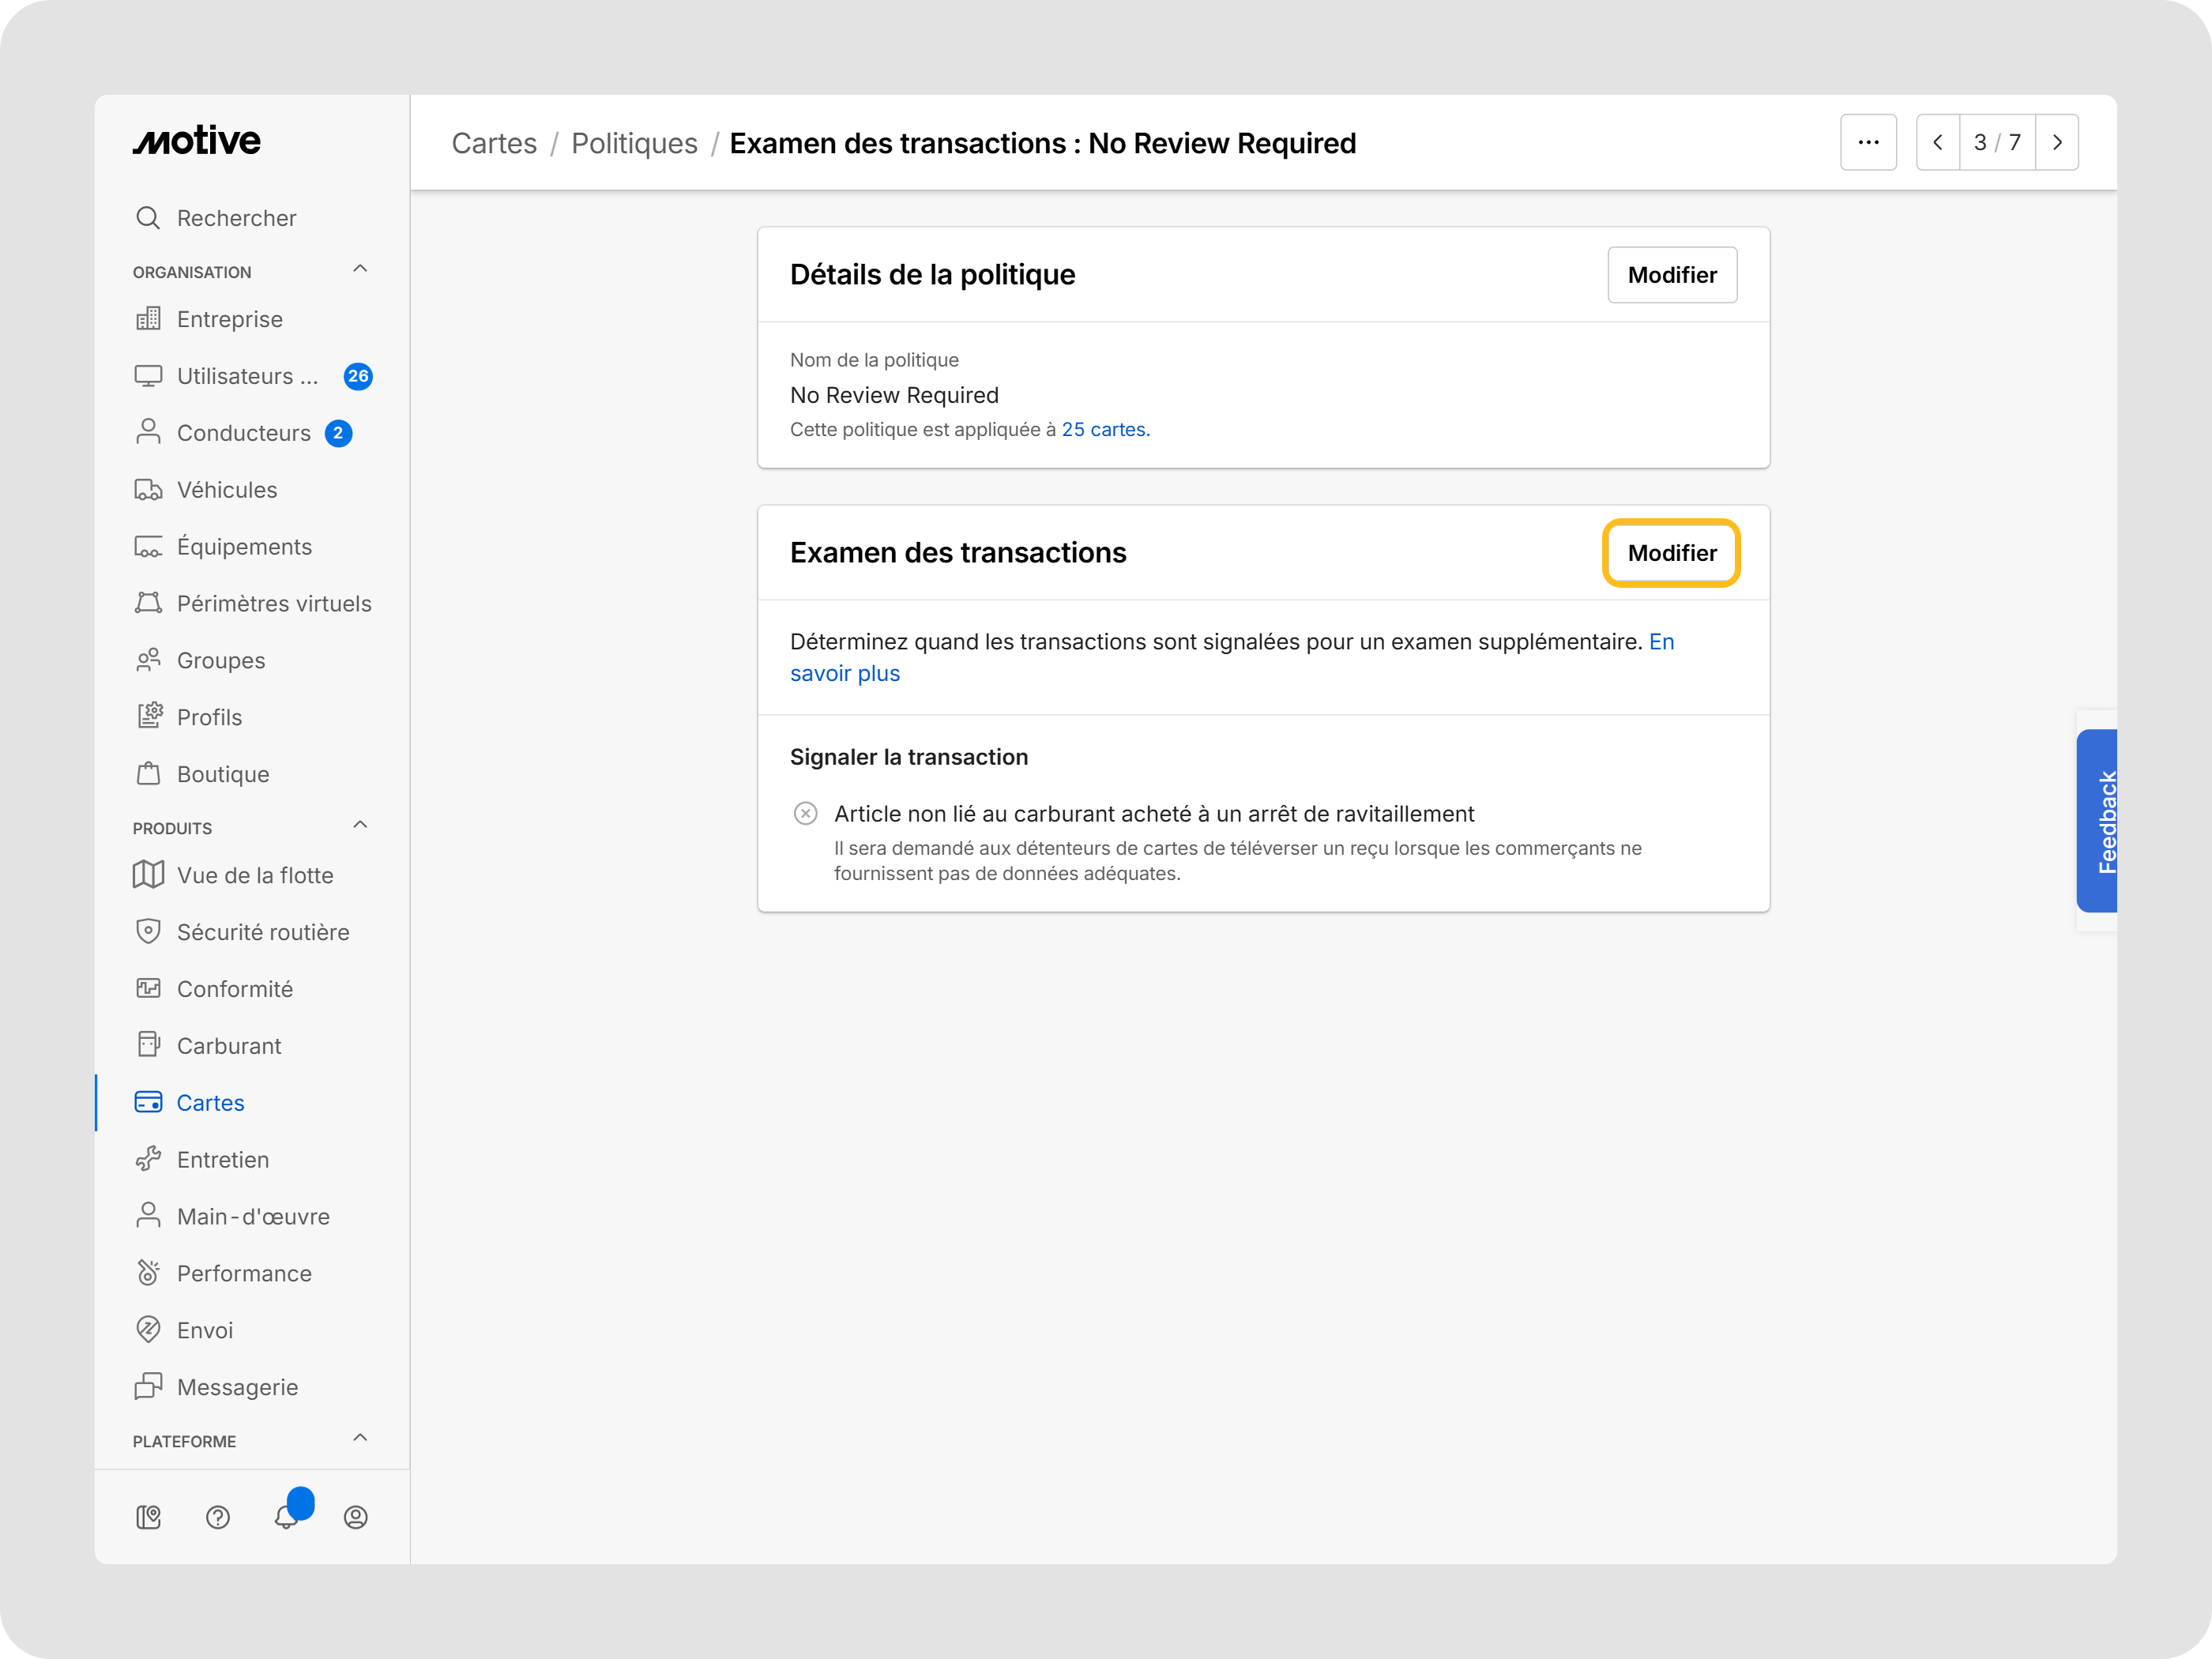Click the circled X icon beside Article non lié
This screenshot has width=2212, height=1659.
[805, 813]
